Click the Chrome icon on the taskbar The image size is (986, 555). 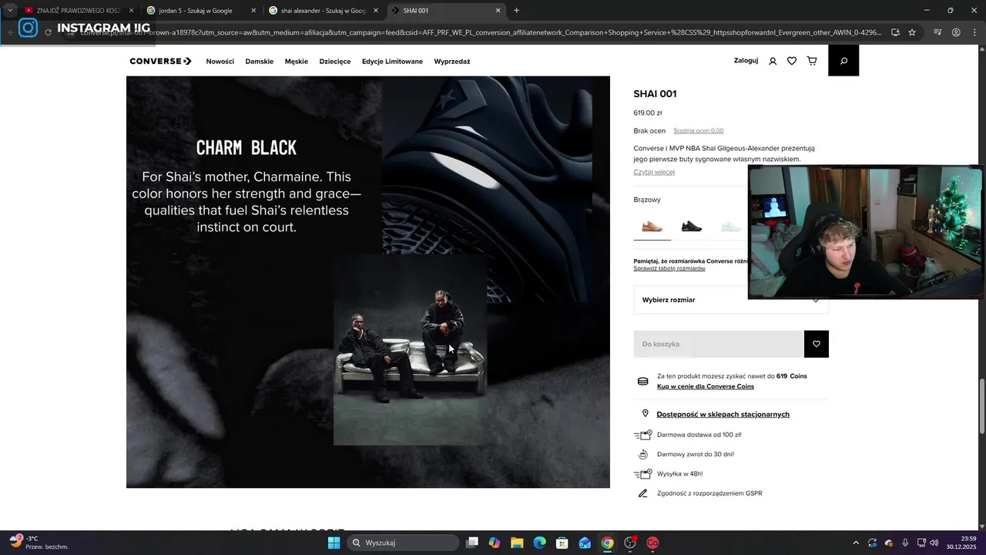(x=608, y=543)
